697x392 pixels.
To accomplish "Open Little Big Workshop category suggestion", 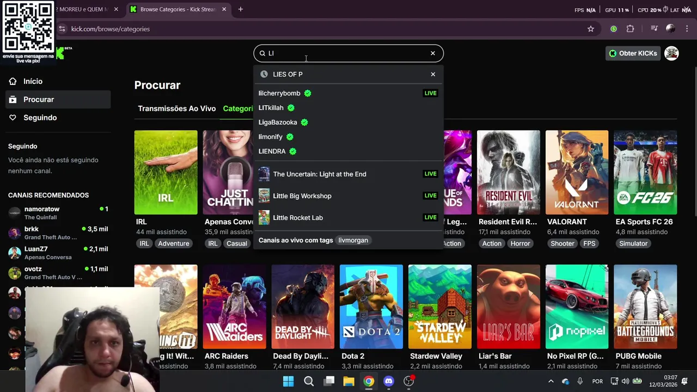I will tap(348, 196).
